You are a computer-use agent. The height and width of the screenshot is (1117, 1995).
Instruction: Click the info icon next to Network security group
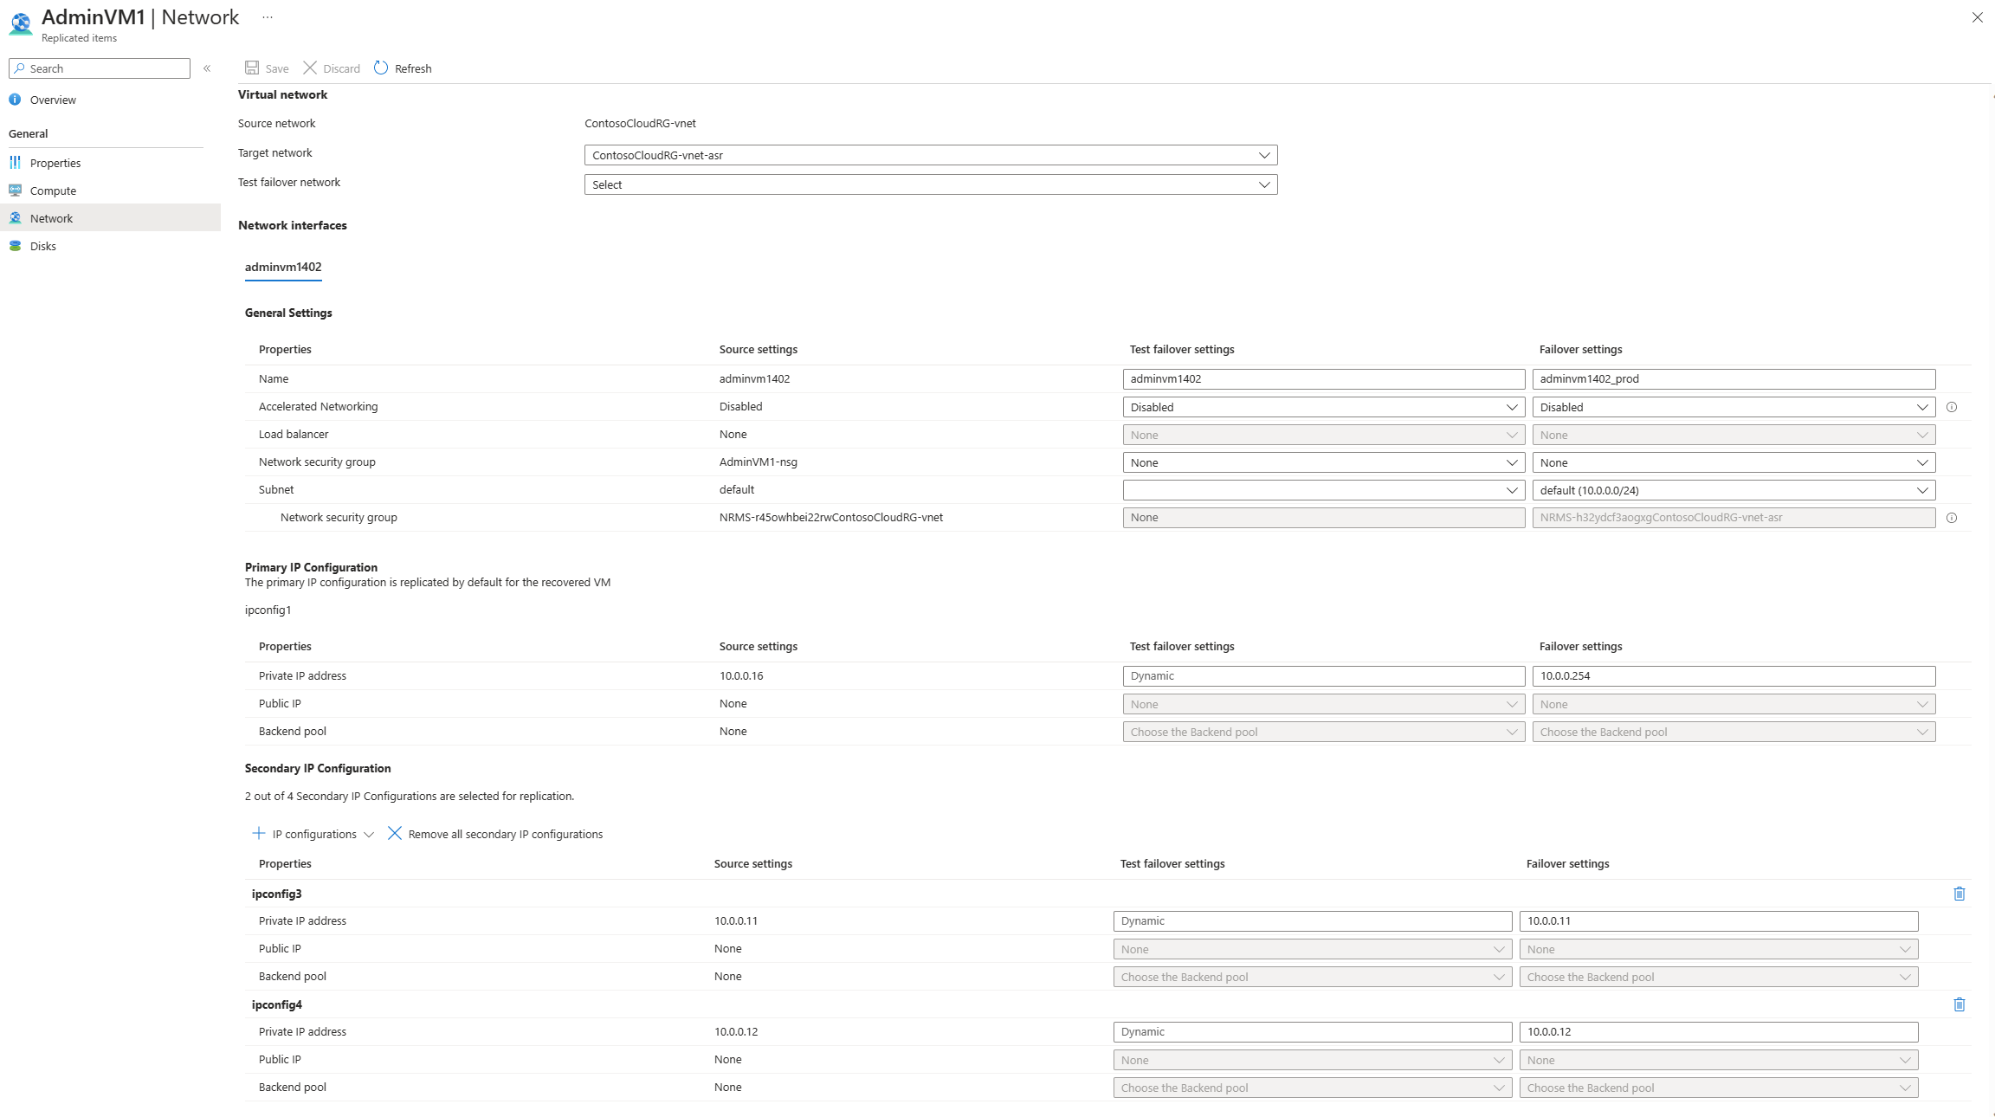click(x=1951, y=517)
